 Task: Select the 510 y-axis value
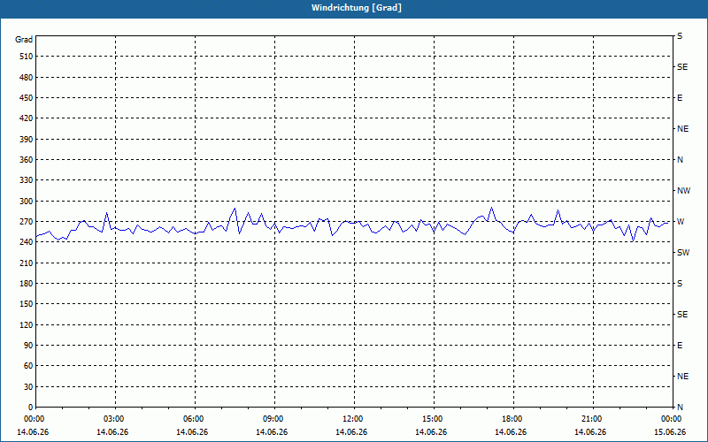tap(27, 57)
